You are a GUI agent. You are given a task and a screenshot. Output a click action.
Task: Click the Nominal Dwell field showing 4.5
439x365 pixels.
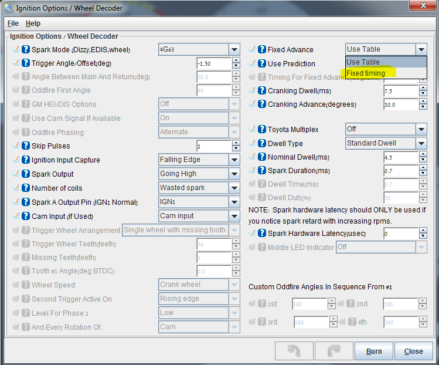(x=401, y=157)
